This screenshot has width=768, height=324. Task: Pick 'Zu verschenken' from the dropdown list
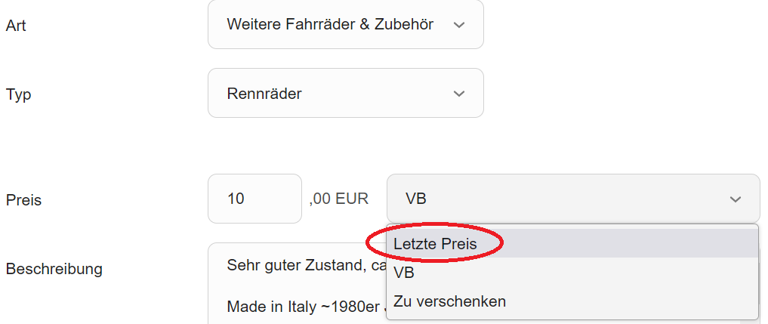point(449,301)
